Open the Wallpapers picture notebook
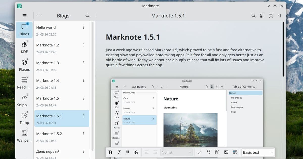Screen dimensions: 303x159 (x=24, y=136)
